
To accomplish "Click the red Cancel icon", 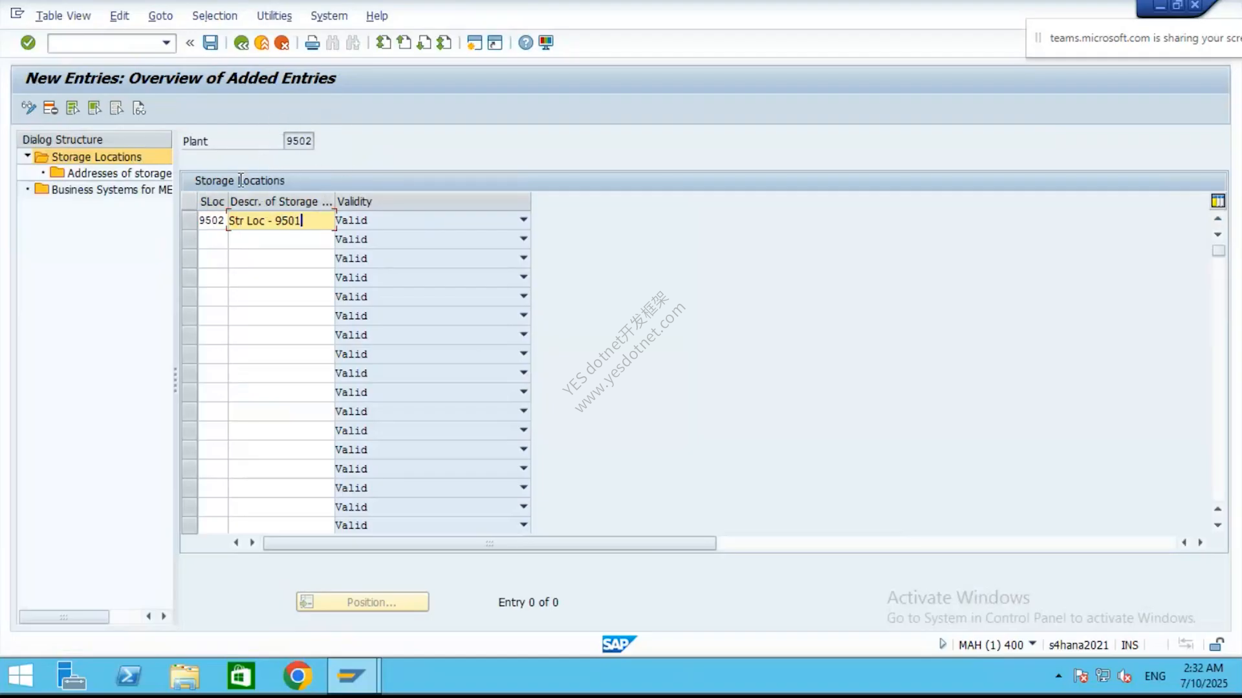I will click(281, 43).
